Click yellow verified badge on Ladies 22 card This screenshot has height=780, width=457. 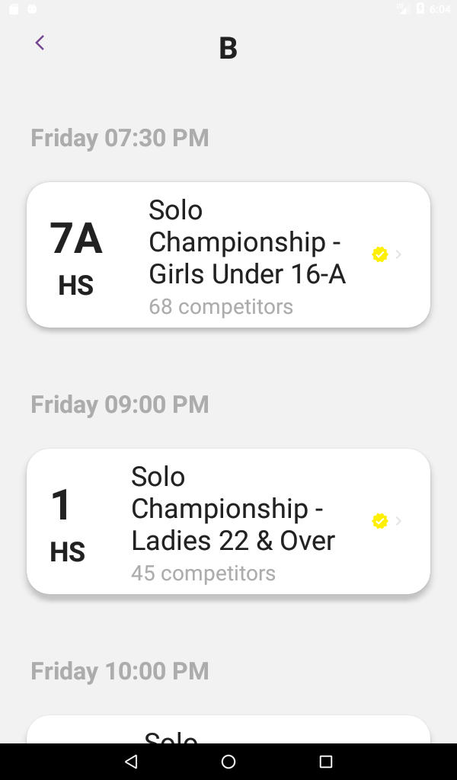coord(380,521)
